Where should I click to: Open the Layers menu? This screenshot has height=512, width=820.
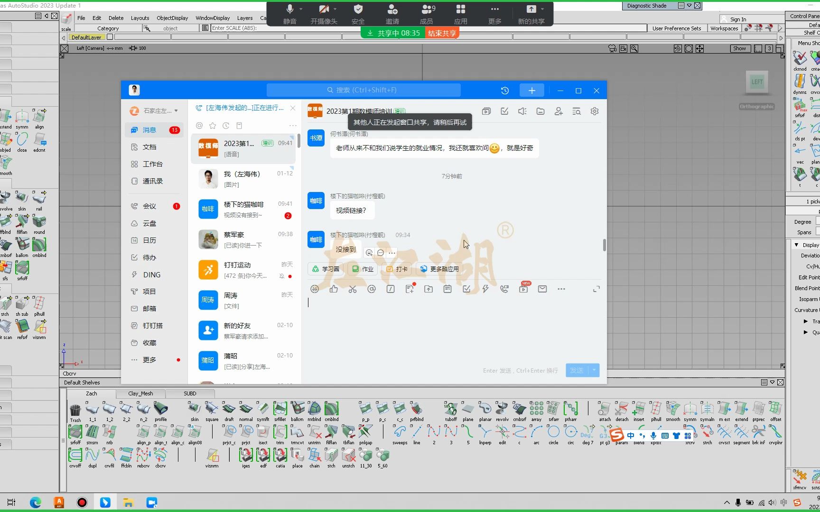tap(245, 18)
